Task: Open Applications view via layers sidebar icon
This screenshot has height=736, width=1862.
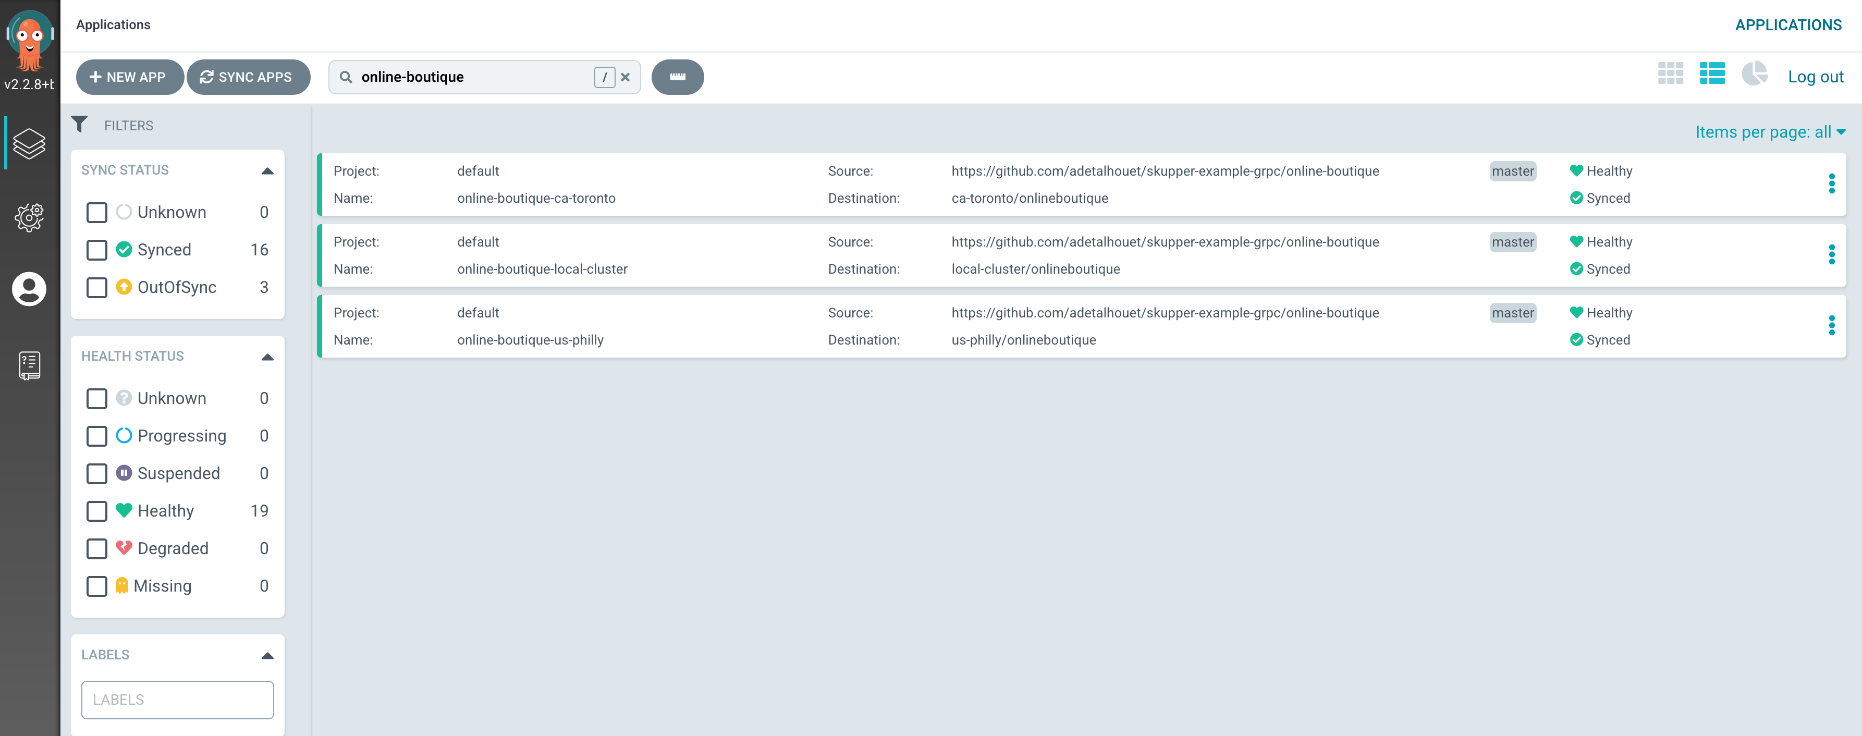Action: (x=29, y=143)
